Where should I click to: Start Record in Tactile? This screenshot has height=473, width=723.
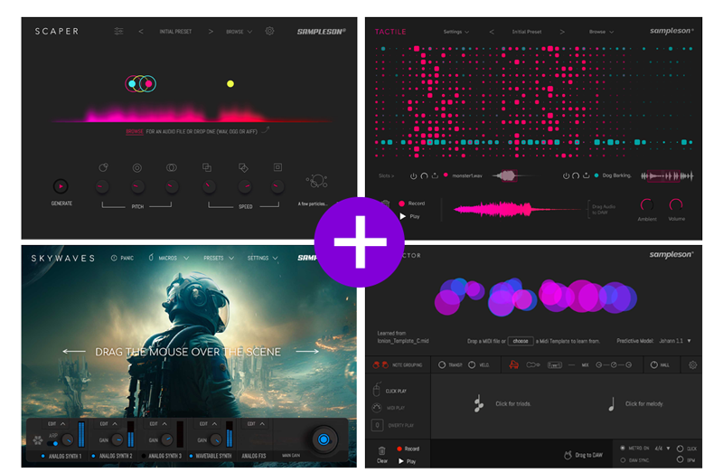(x=411, y=203)
